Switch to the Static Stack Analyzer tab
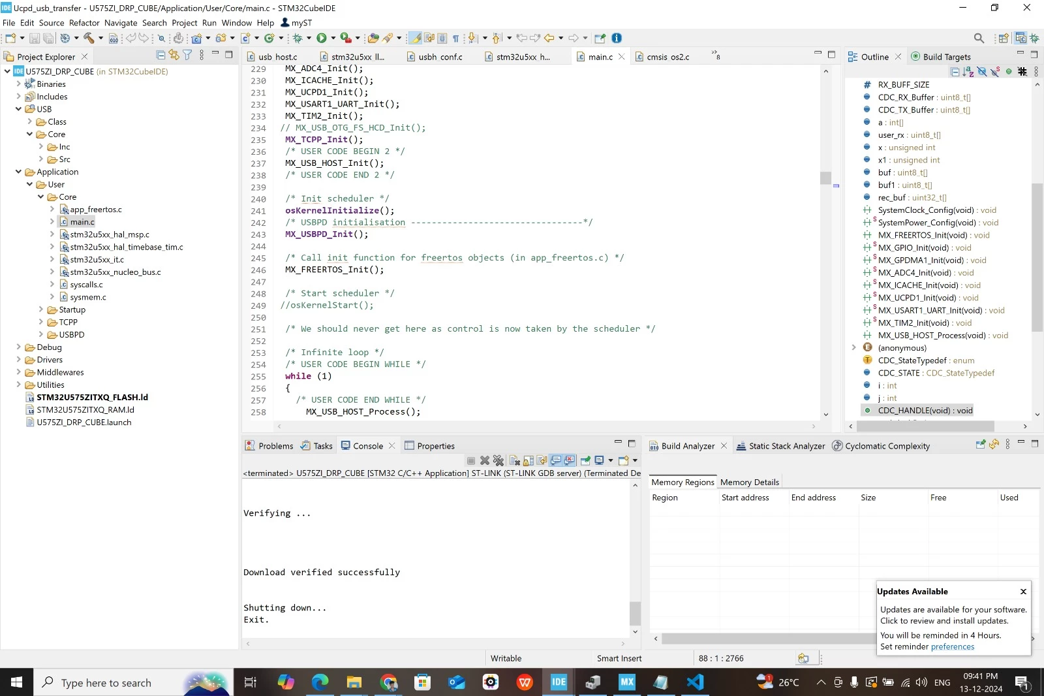 pyautogui.click(x=780, y=446)
